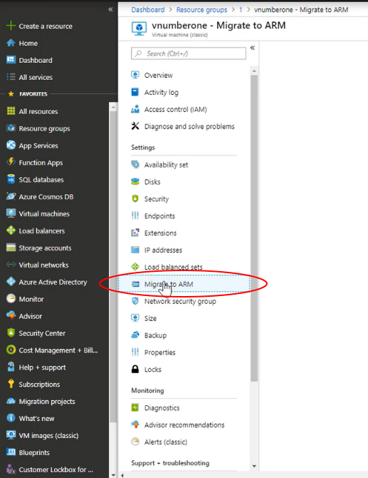Click the green plus Create a resource icon
Viewport: 368px width, 478px height.
coord(11,26)
